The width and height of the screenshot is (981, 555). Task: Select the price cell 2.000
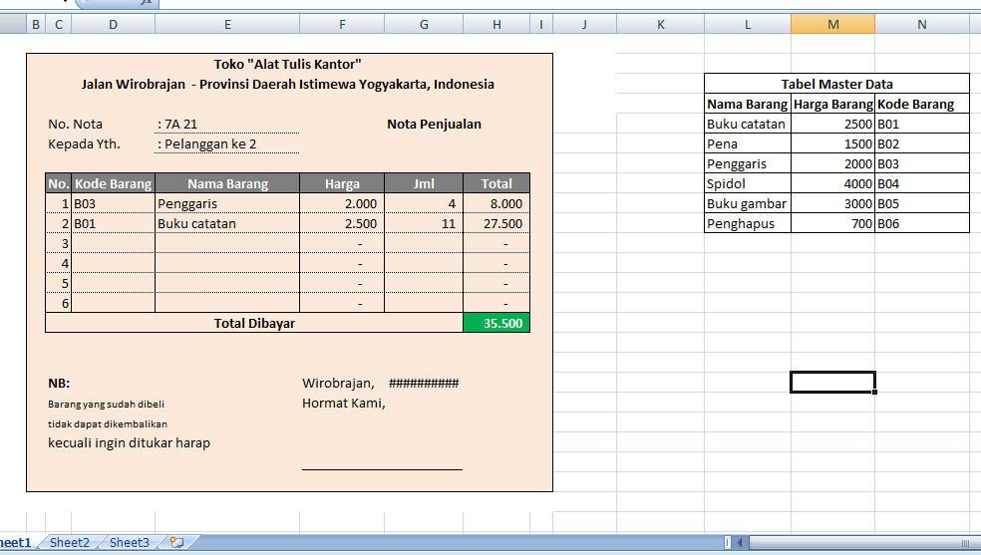pyautogui.click(x=342, y=203)
